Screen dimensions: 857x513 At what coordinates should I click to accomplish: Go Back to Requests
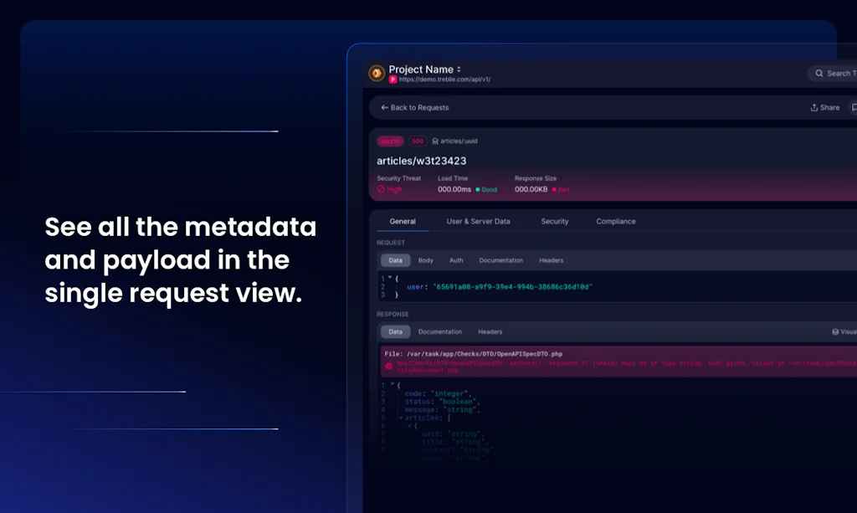pos(415,108)
